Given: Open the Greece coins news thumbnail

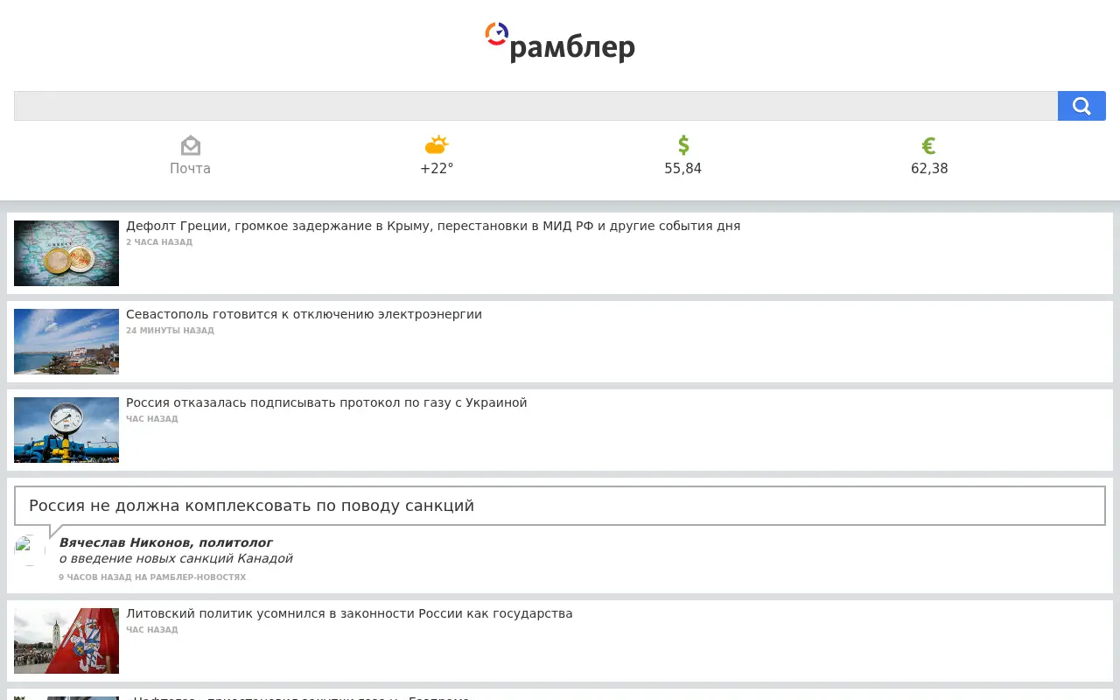Looking at the screenshot, I should (x=66, y=253).
